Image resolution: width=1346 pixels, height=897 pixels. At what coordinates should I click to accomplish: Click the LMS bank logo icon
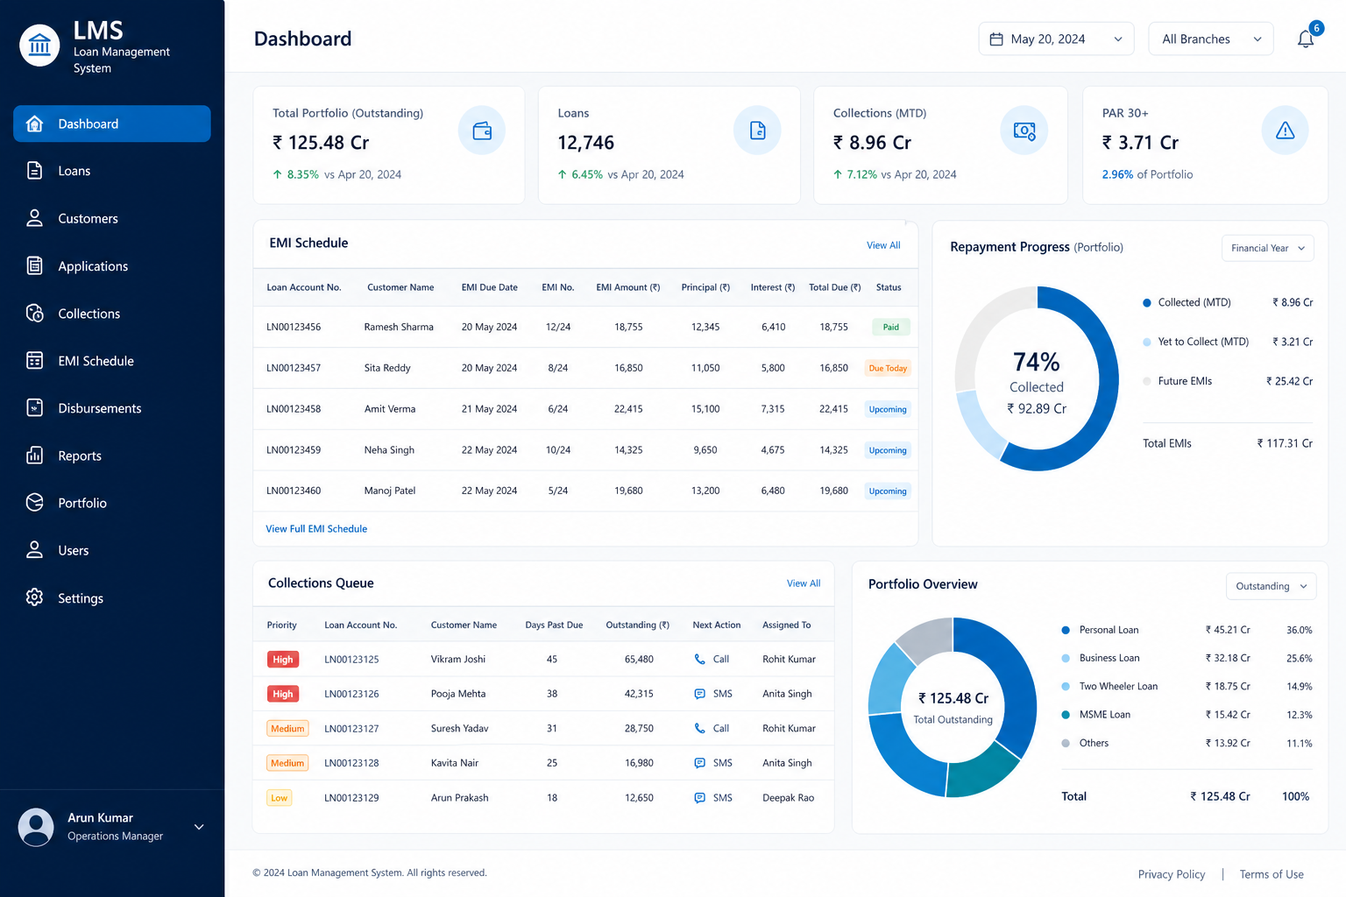pos(39,46)
